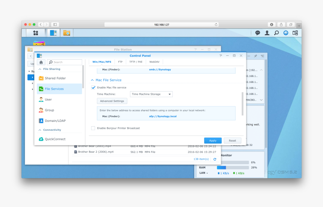
Task: Toggle the widgets panel icon
Action: coord(295,33)
